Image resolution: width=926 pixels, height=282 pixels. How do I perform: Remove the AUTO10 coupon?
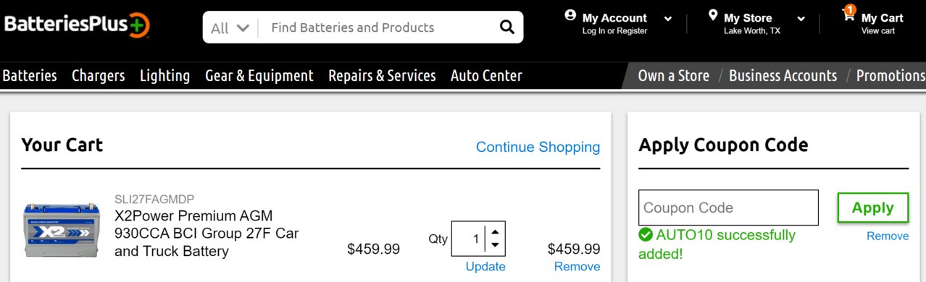click(x=888, y=236)
